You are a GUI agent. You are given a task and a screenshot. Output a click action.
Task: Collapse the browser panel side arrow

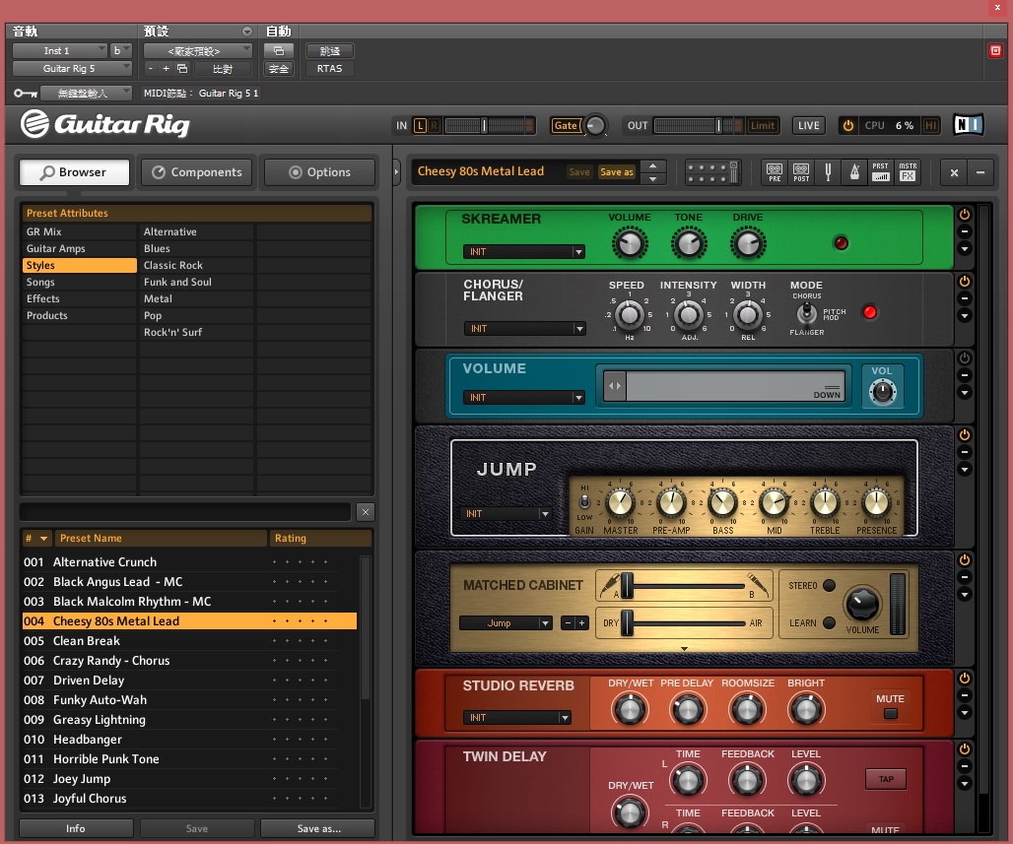(397, 172)
